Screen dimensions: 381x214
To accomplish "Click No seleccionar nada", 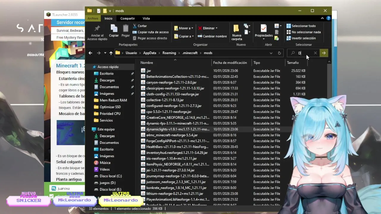I will 304,32.
